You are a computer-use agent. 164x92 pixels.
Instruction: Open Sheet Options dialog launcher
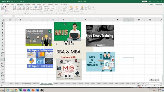[x=68, y=13]
